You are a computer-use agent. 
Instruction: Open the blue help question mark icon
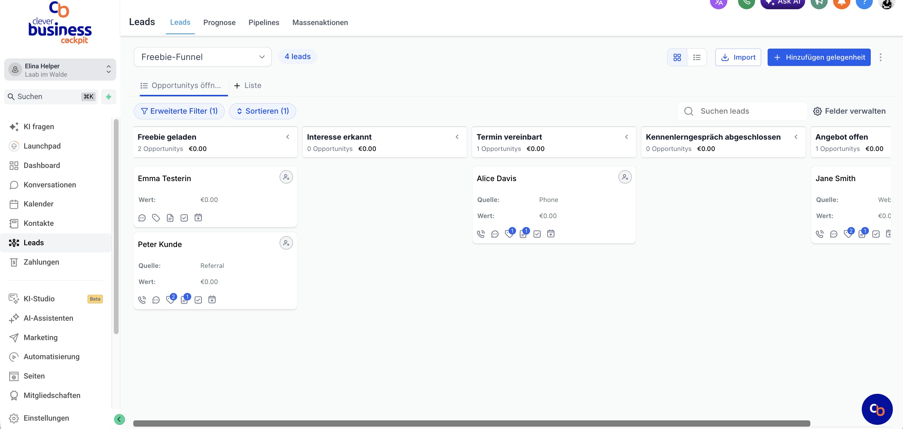coord(864,2)
